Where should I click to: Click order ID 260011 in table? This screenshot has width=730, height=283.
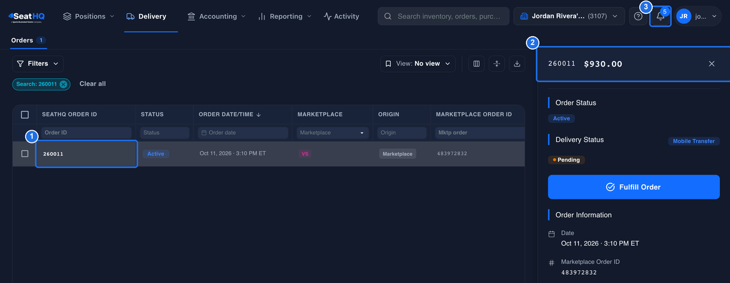pyautogui.click(x=53, y=154)
